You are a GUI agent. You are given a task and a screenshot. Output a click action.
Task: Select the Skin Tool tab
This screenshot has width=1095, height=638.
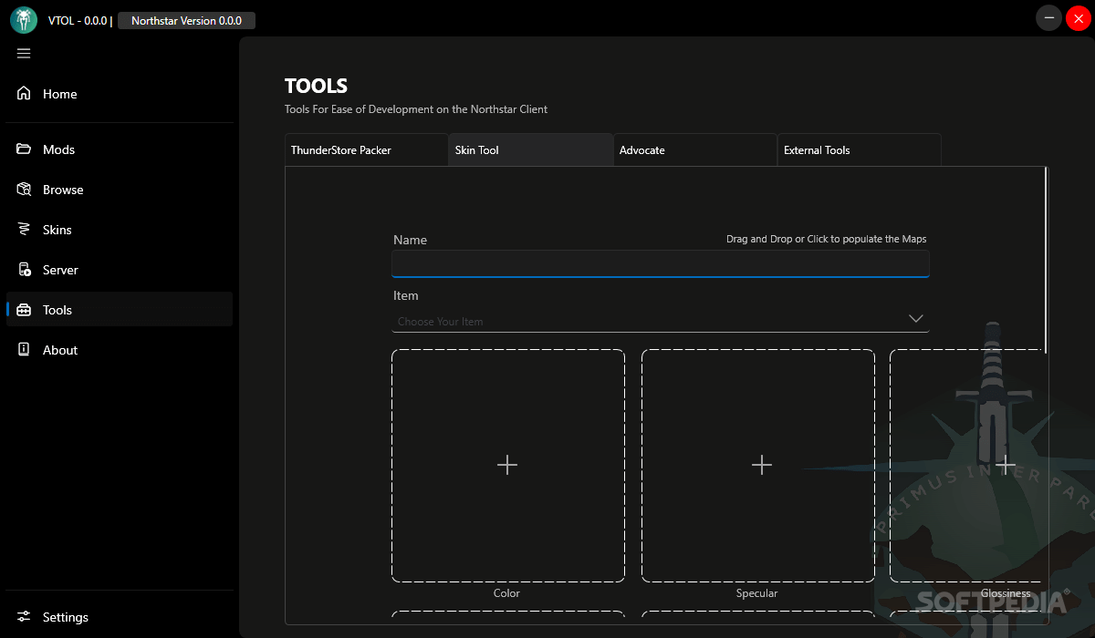(530, 150)
